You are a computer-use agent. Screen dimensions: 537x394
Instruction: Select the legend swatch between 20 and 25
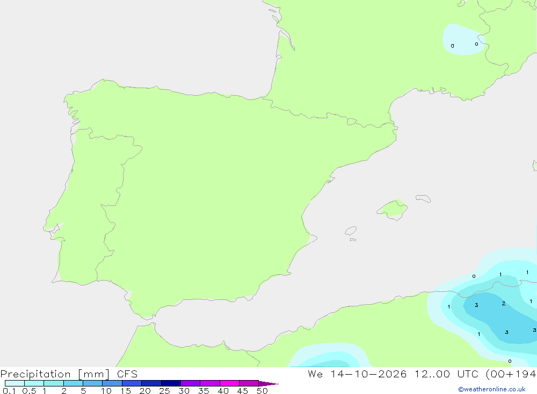click(x=151, y=383)
